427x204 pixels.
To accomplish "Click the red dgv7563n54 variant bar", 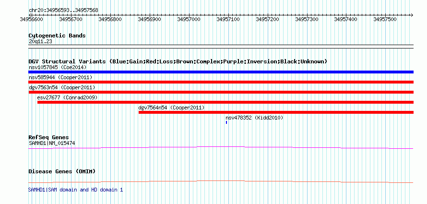I will [221, 92].
